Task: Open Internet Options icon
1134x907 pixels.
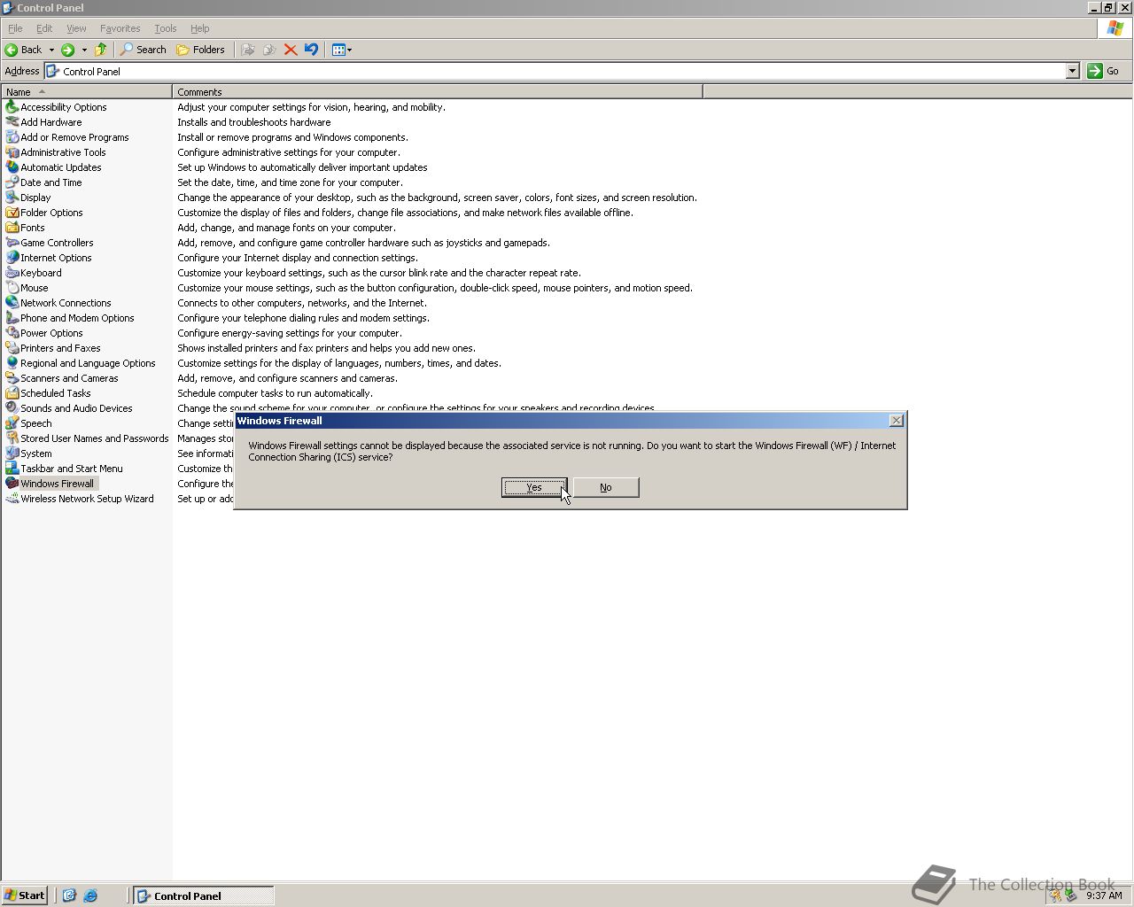Action: [12, 258]
